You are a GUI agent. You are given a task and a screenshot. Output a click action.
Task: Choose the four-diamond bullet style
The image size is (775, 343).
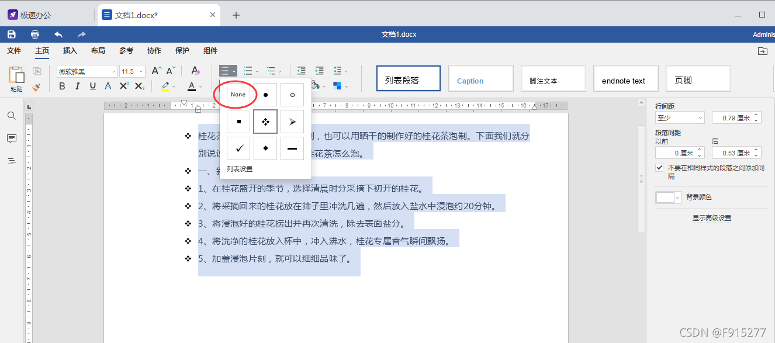click(x=265, y=122)
